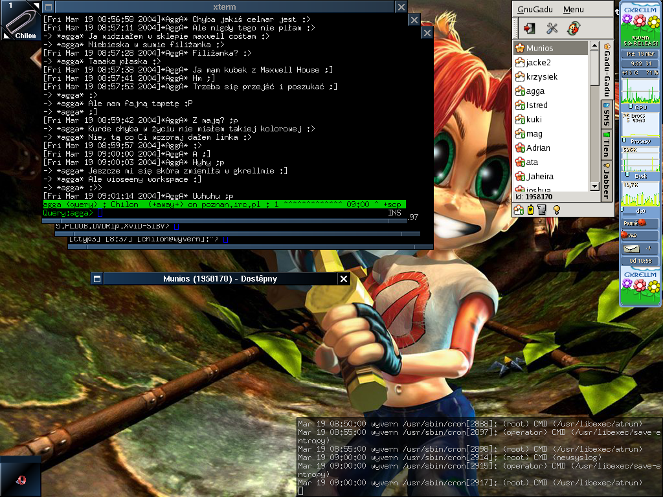663x497 pixels.
Task: Click the Gadu-Gadu flower status icon at bottom
Action: coord(519,210)
